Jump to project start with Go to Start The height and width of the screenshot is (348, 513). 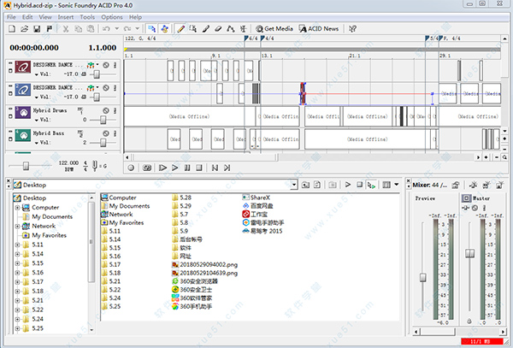point(214,168)
